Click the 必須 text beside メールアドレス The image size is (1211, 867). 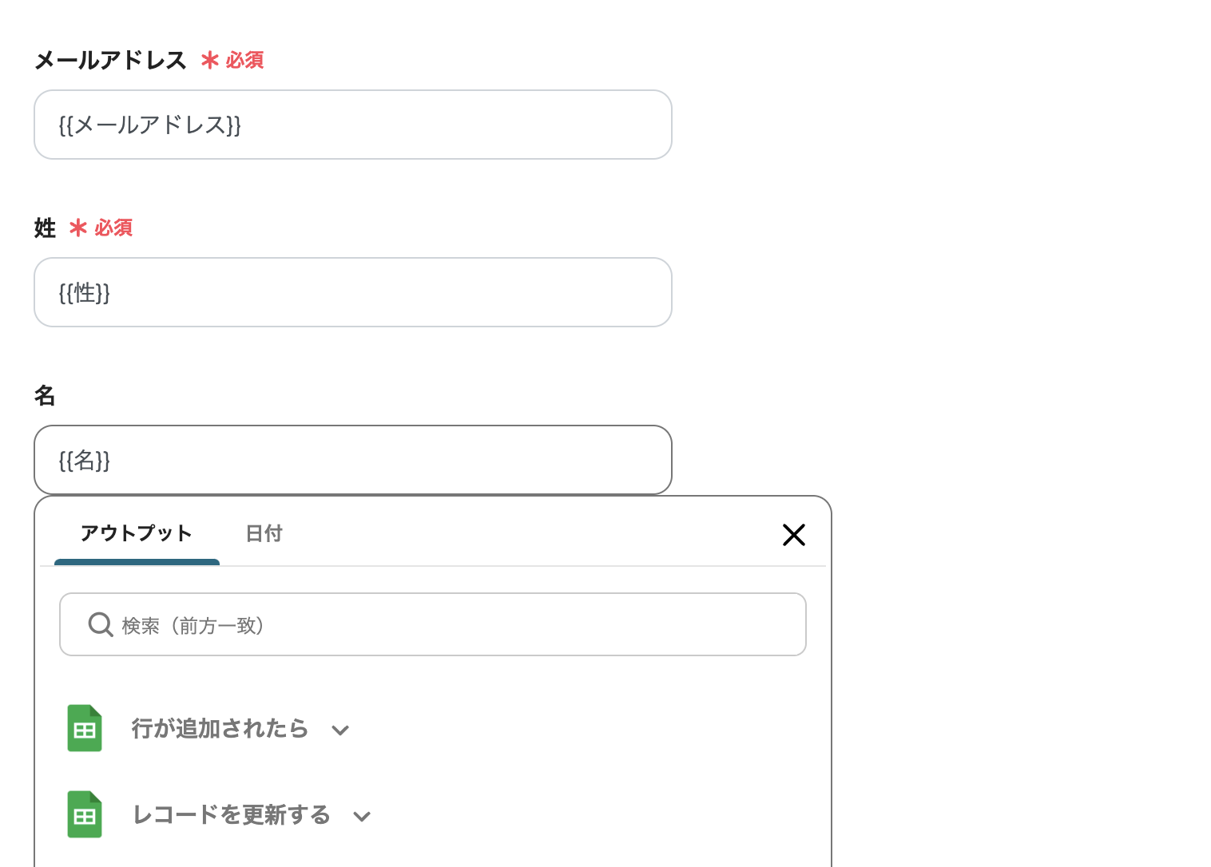point(244,60)
